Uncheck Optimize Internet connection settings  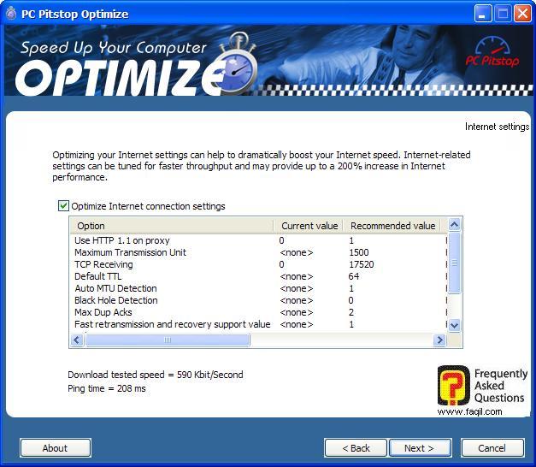(x=63, y=206)
